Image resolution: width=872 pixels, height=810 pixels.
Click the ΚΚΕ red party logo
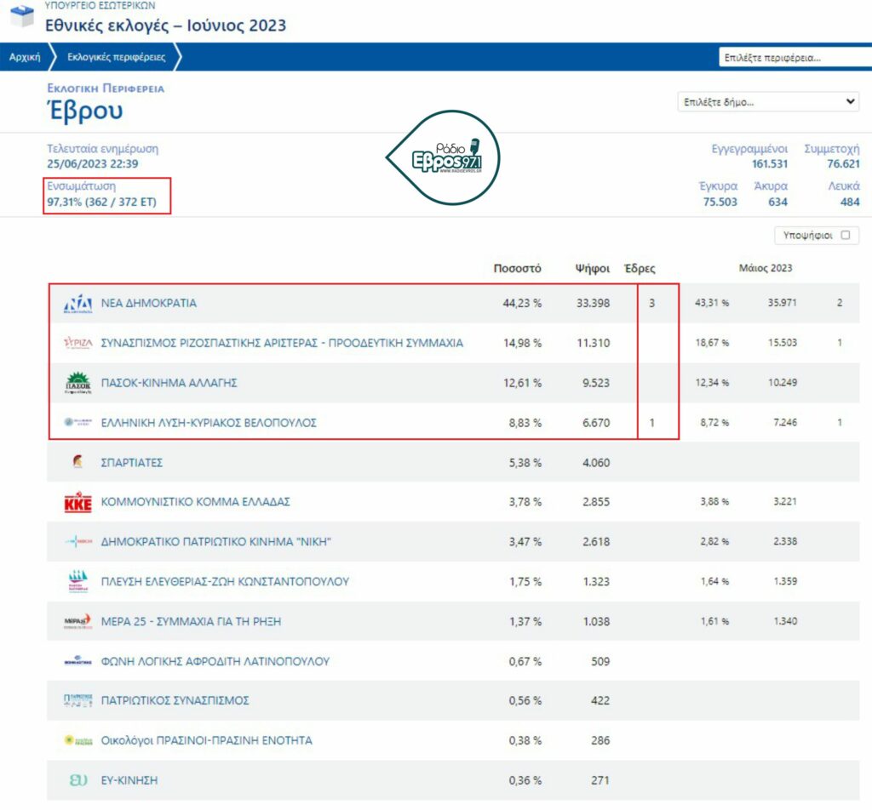click(x=78, y=503)
